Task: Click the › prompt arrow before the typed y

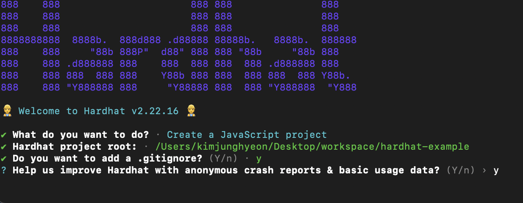Action: [484, 170]
